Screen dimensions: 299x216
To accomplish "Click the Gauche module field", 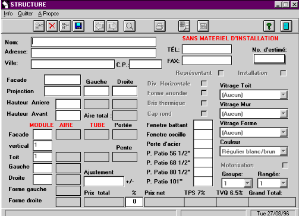I will (x=43, y=168).
